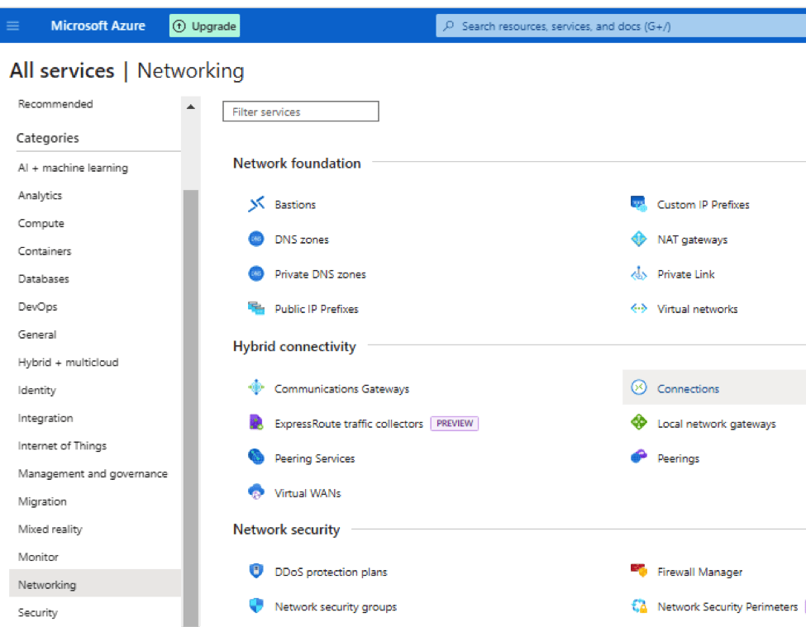
Task: Select Networking category in sidebar
Action: 47,585
